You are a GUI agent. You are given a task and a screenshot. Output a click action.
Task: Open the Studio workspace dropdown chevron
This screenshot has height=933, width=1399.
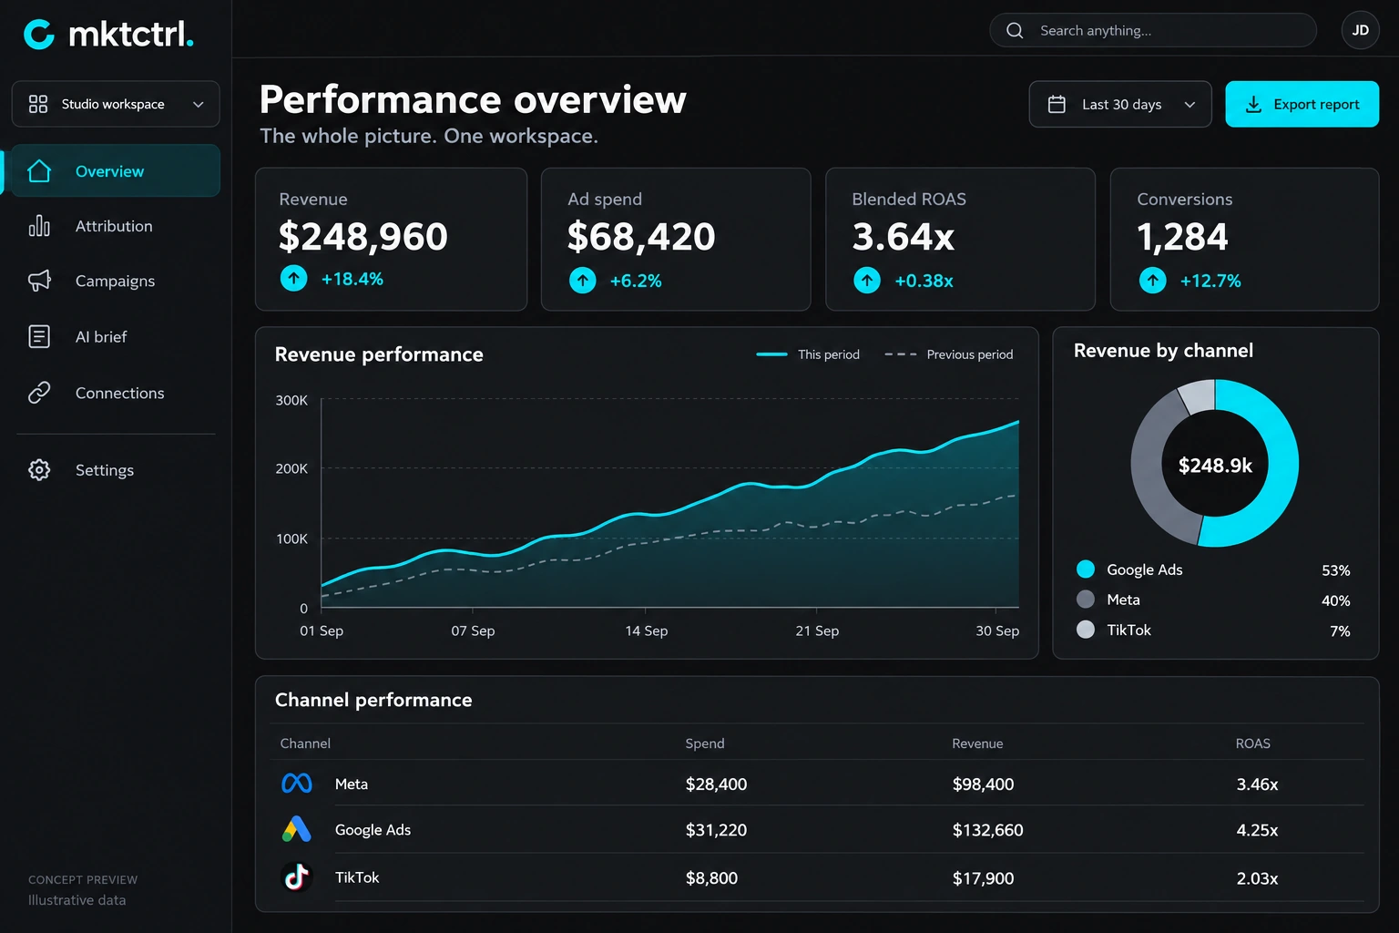tap(199, 105)
